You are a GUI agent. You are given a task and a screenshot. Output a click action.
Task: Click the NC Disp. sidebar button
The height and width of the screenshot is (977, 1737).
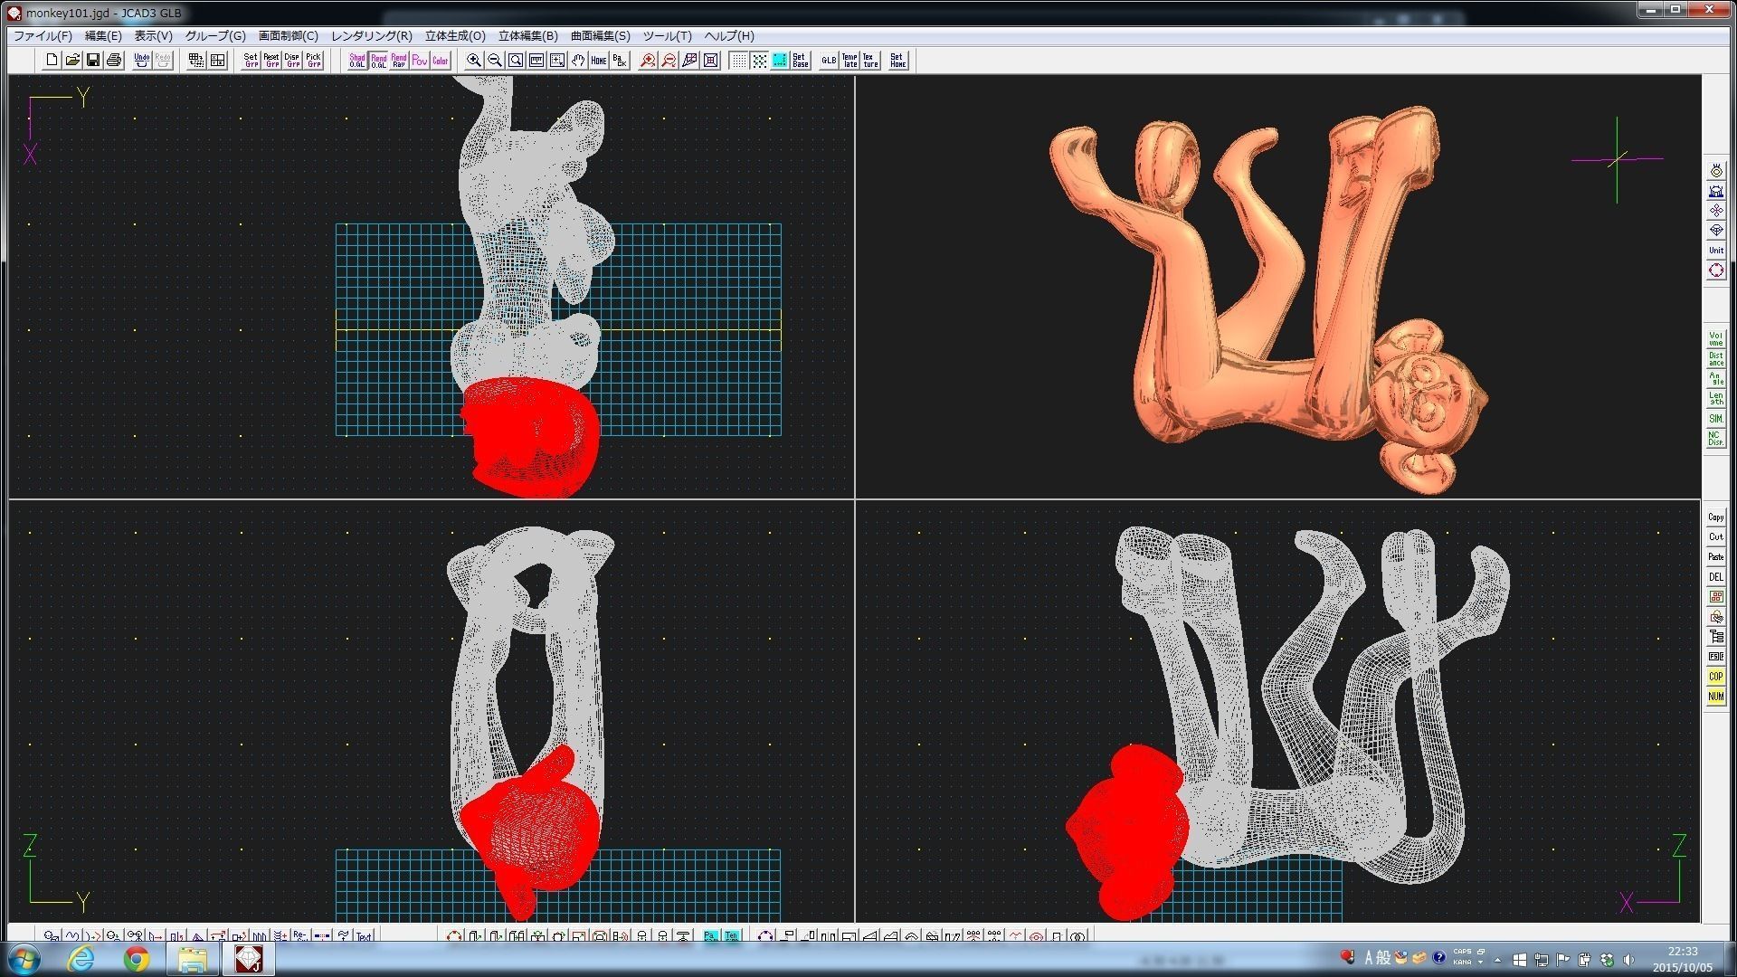1716,439
